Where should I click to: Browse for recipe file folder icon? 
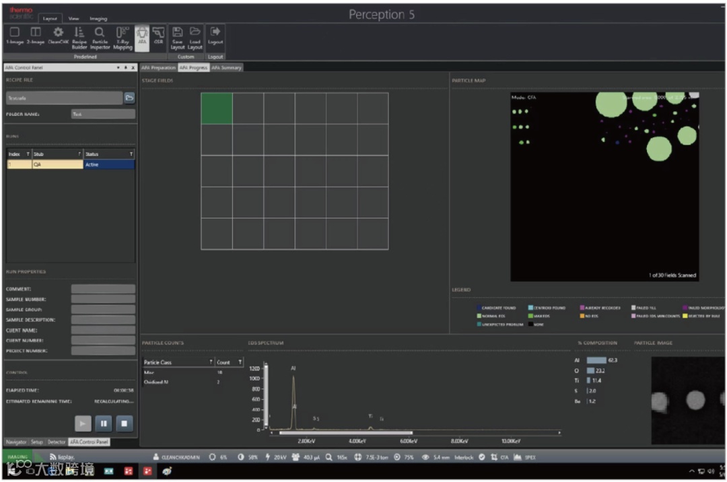[129, 98]
